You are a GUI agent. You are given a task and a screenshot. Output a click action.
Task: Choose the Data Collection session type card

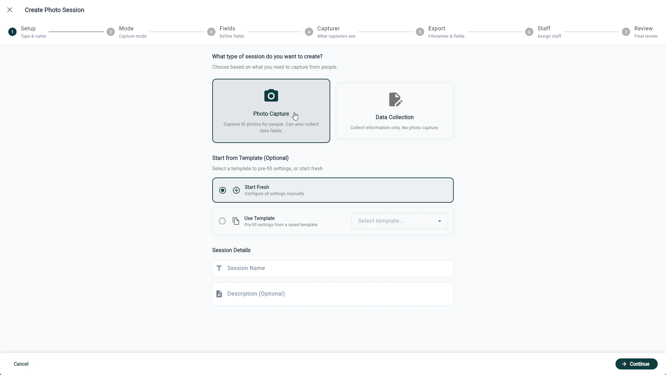pyautogui.click(x=394, y=111)
